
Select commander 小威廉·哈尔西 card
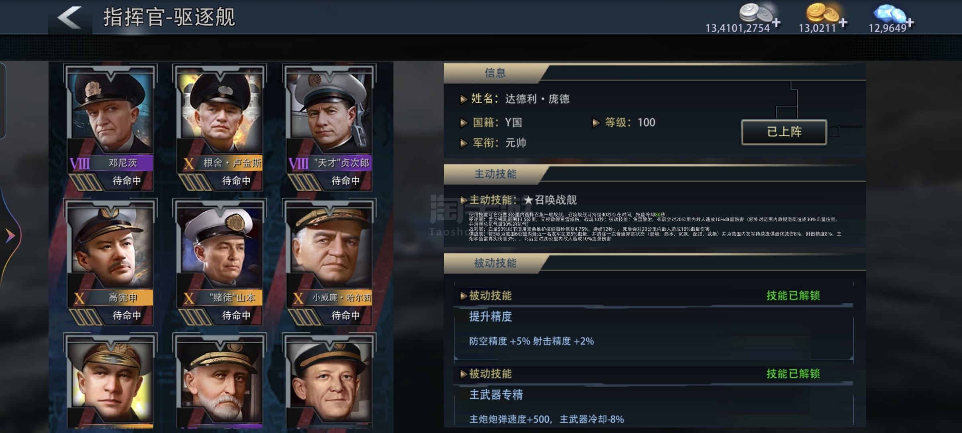pos(329,262)
